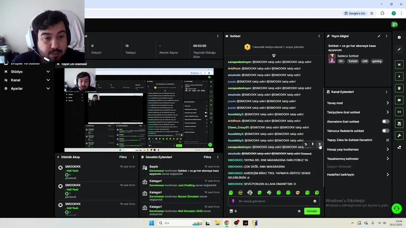
Task: Bookmark page with the star icon
Action: (x=372, y=13)
